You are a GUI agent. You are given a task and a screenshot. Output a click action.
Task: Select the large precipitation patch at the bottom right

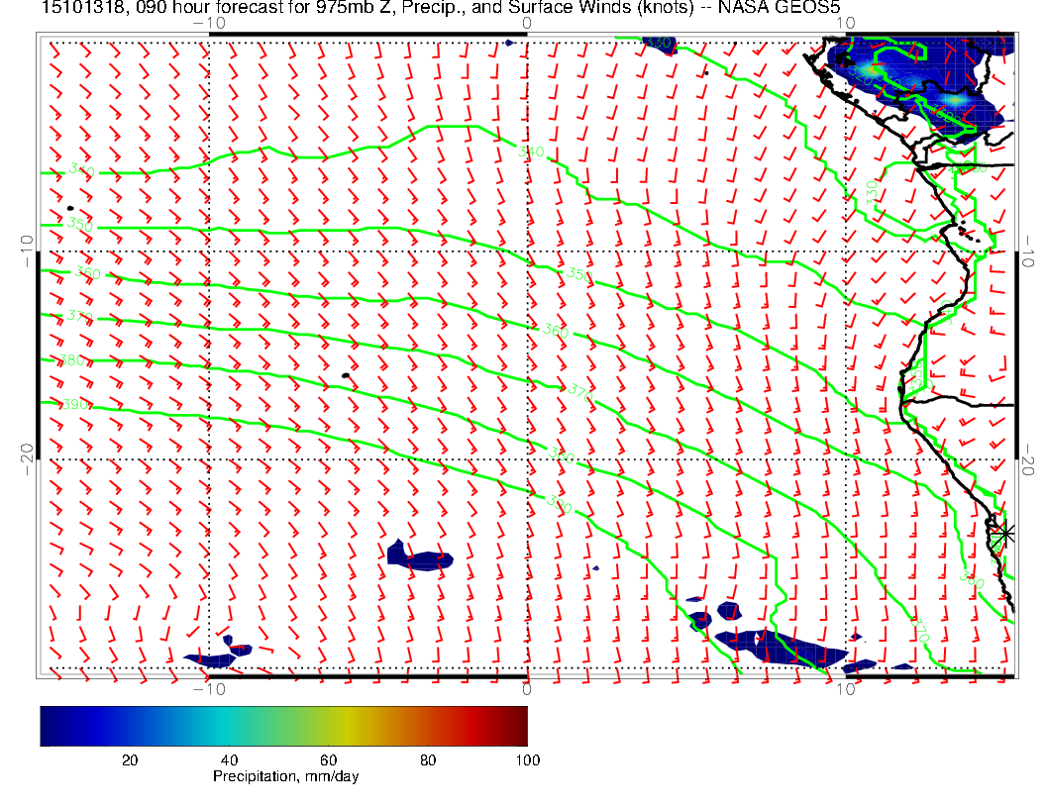click(783, 648)
